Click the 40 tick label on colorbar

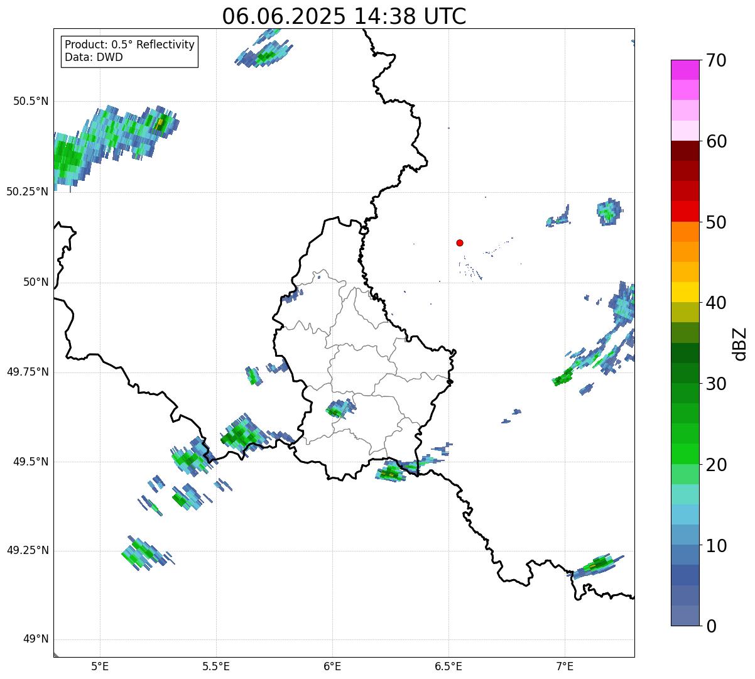[x=716, y=303]
